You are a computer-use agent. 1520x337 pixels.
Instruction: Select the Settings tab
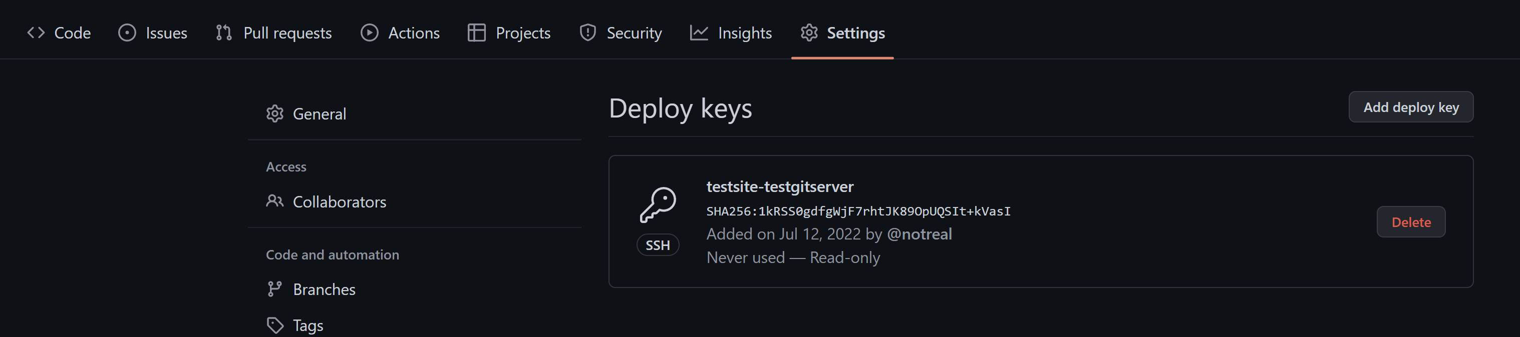coord(842,33)
